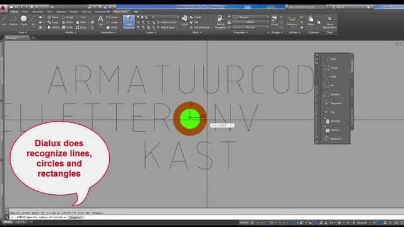Click the Rotate tool
The width and height of the screenshot is (404, 227).
pyautogui.click(x=68, y=17)
